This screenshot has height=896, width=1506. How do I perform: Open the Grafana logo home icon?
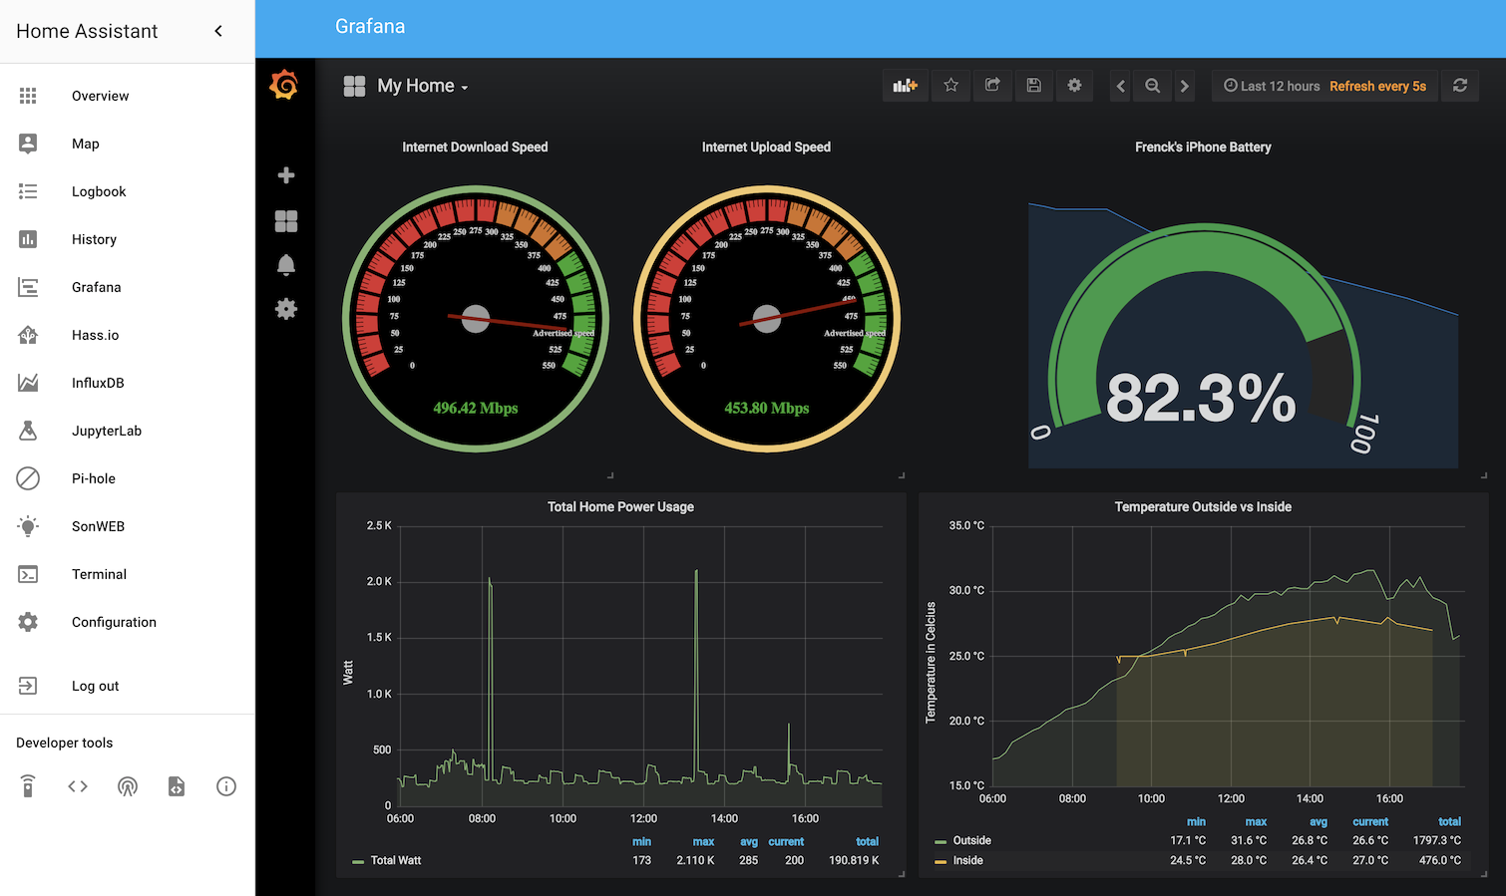click(x=285, y=85)
